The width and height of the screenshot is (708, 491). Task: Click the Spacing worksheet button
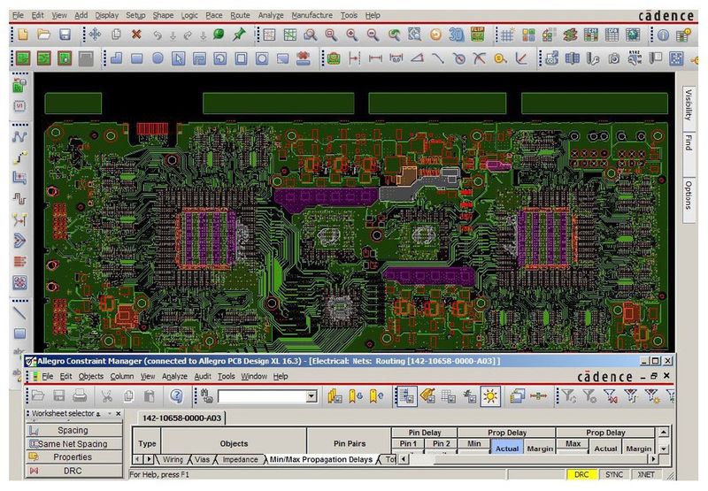(74, 430)
